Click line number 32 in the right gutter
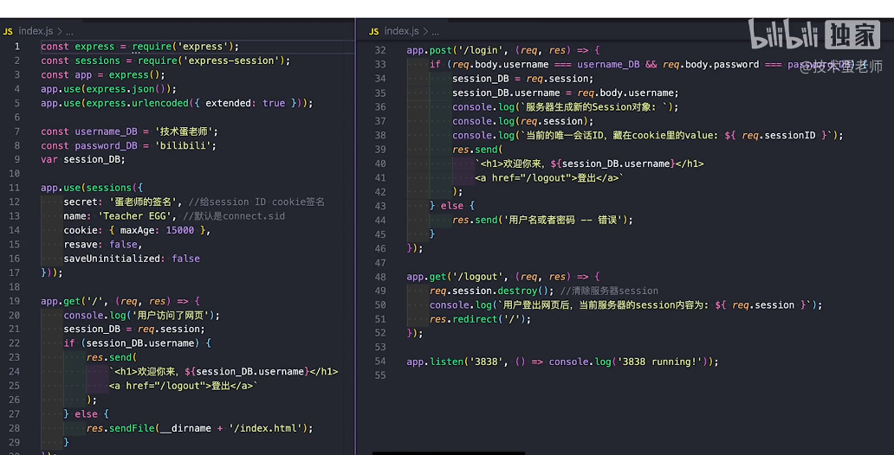This screenshot has height=455, width=894. tap(380, 50)
